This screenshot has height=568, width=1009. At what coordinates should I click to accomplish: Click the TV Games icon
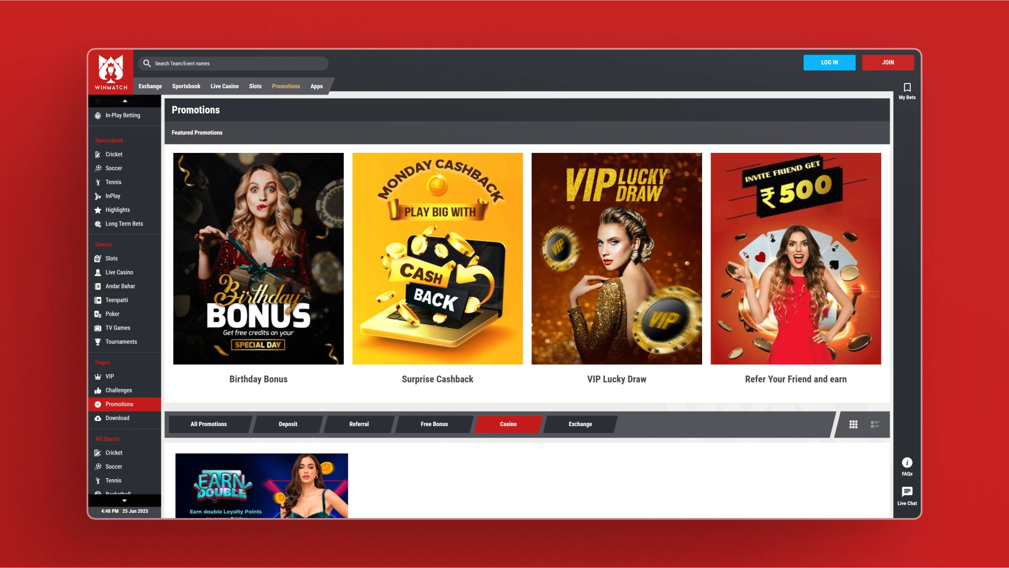[98, 328]
